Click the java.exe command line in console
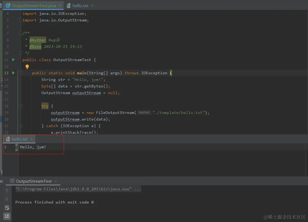 (78, 189)
